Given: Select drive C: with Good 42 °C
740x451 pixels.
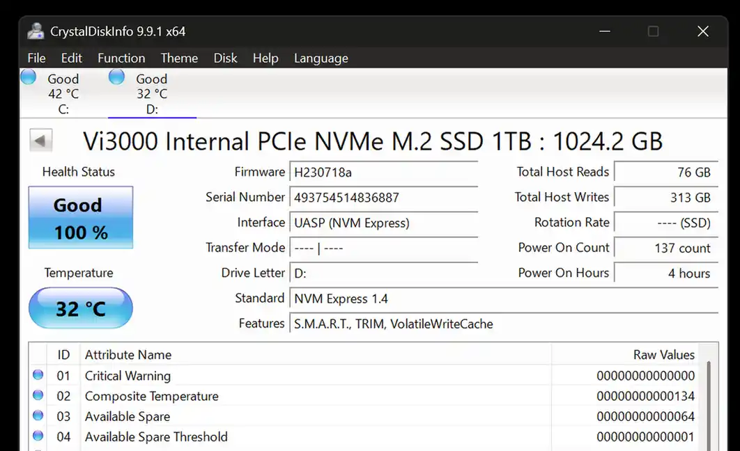Looking at the screenshot, I should click(63, 93).
